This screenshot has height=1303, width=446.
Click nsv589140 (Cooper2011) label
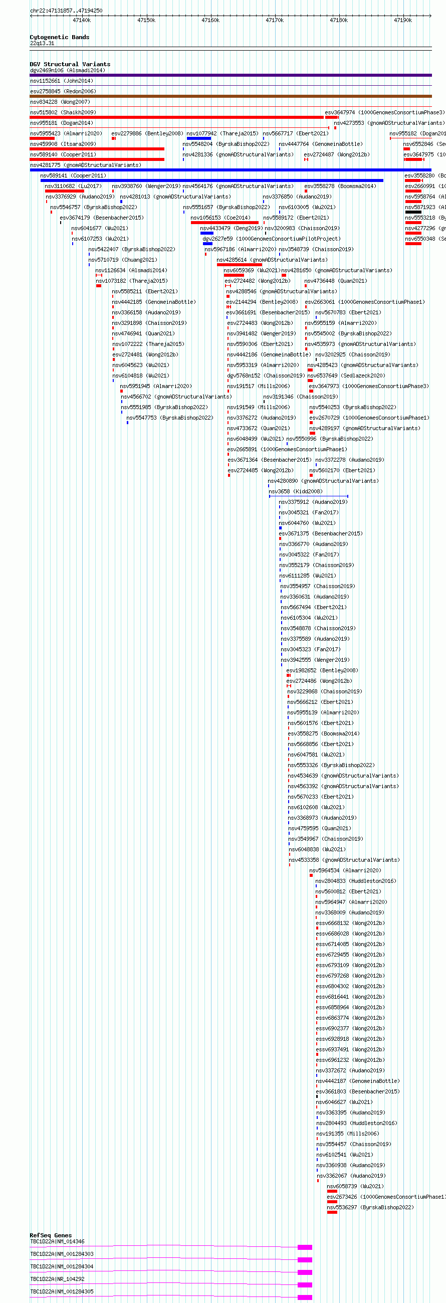click(63, 155)
